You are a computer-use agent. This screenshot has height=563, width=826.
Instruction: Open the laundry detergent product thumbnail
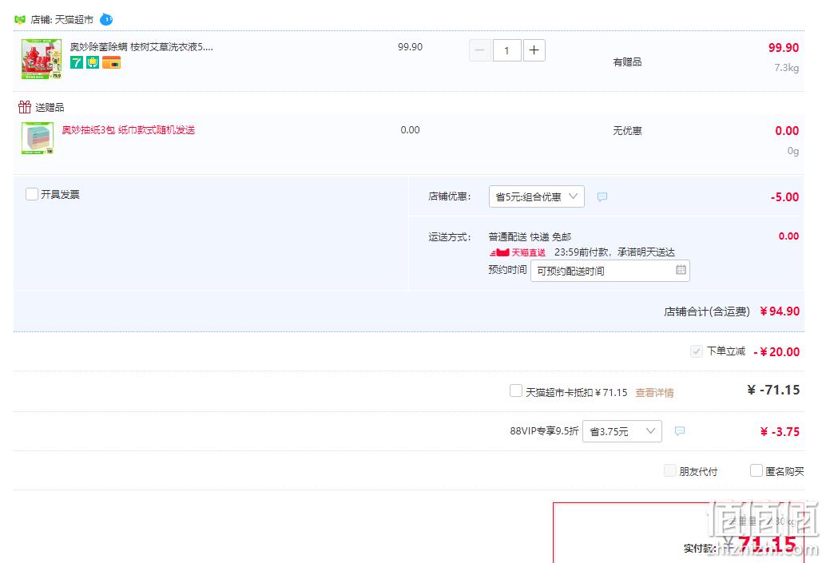tap(41, 59)
